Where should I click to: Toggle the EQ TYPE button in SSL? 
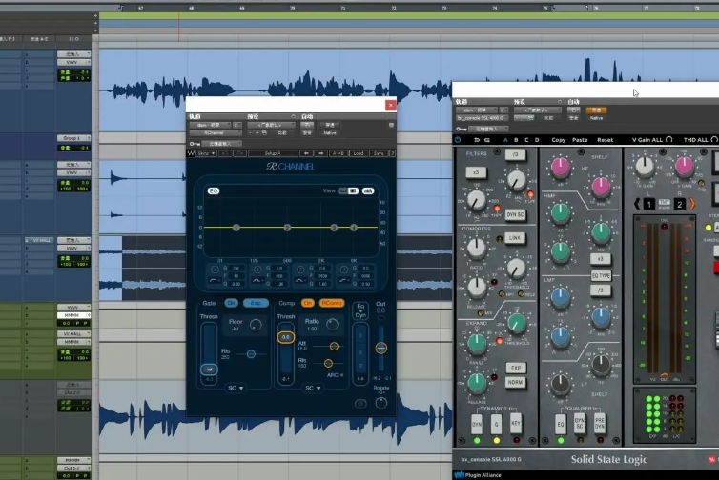(601, 276)
